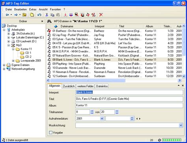Screen dimensions: 187x143
Task: Click the red X delete icon
Action: (101, 15)
